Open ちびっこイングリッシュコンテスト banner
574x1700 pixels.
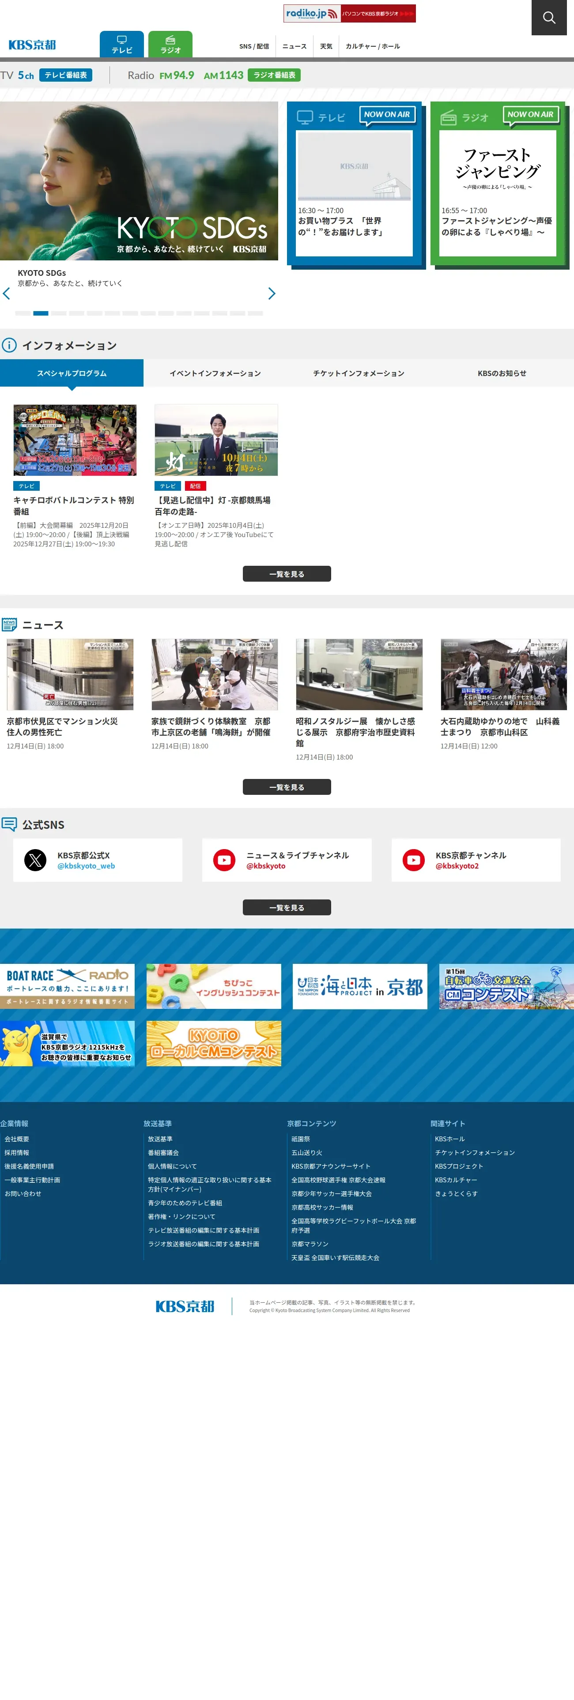[214, 986]
